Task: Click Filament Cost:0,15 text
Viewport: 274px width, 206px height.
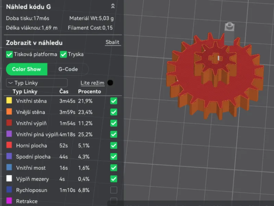Action: point(90,28)
